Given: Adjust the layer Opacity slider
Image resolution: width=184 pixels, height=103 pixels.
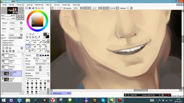Looking at the screenshot, I should click(15, 38).
